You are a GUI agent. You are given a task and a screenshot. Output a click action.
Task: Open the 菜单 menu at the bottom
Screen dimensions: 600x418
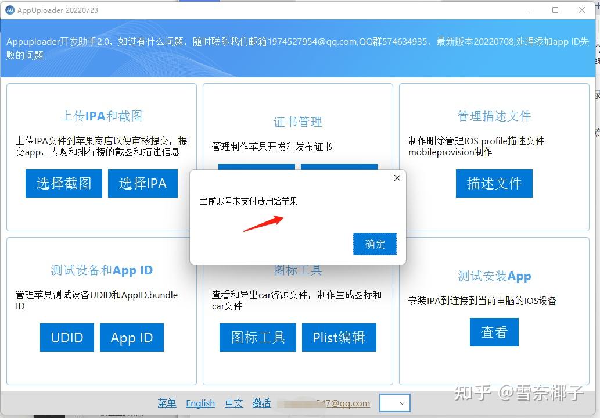(167, 403)
